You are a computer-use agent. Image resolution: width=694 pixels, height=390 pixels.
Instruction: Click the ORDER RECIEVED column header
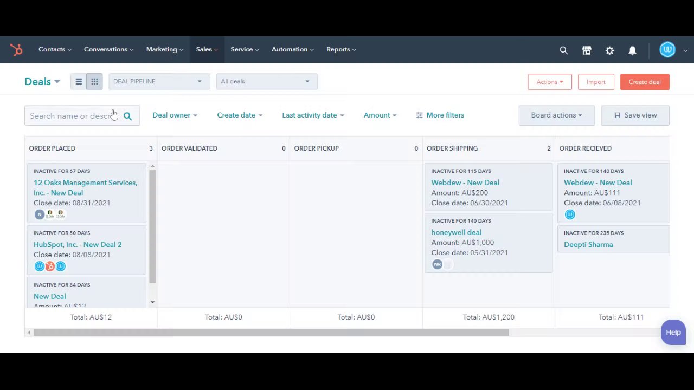(585, 148)
